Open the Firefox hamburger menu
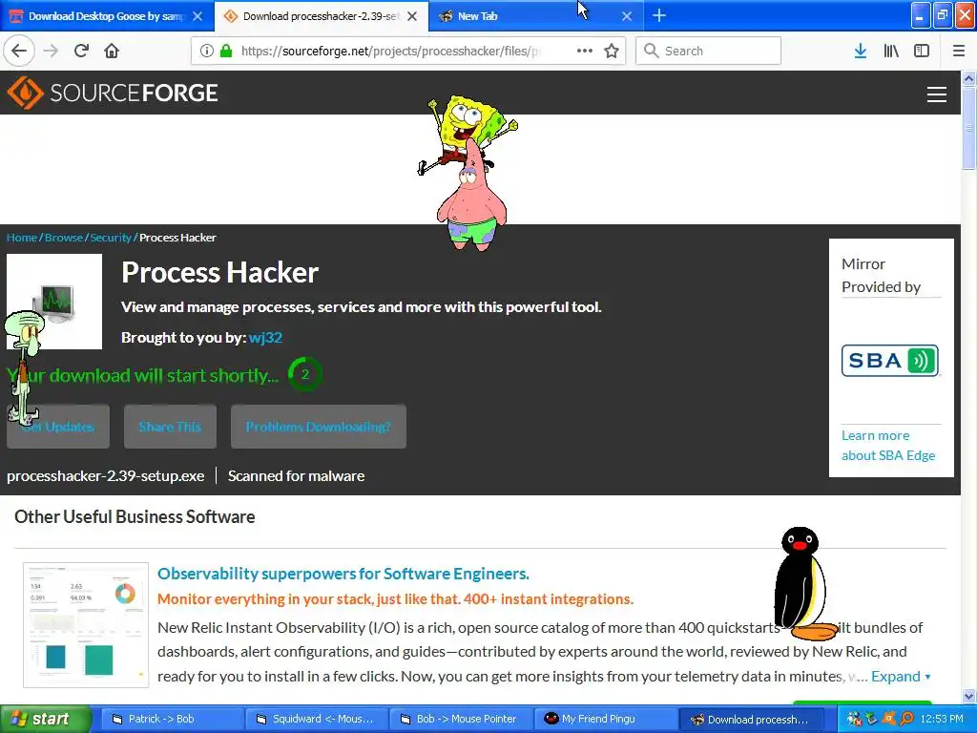Screen dimensions: 977x733 [959, 51]
